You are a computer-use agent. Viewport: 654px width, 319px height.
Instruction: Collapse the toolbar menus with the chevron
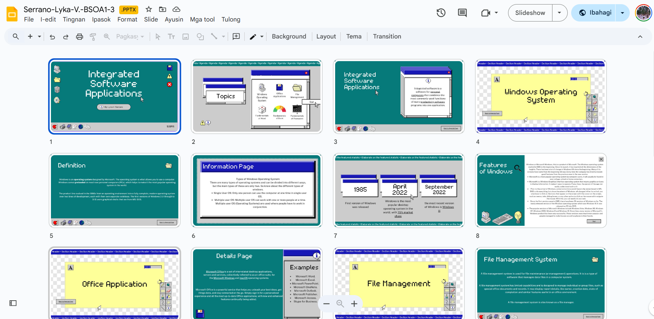pos(640,36)
